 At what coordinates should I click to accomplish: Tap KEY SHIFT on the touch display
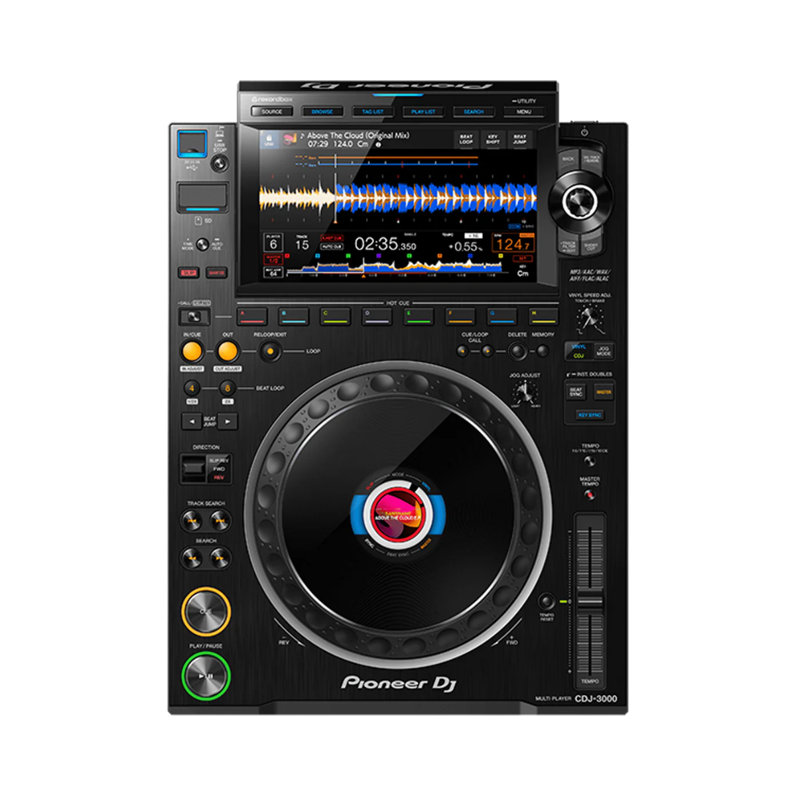pyautogui.click(x=493, y=139)
